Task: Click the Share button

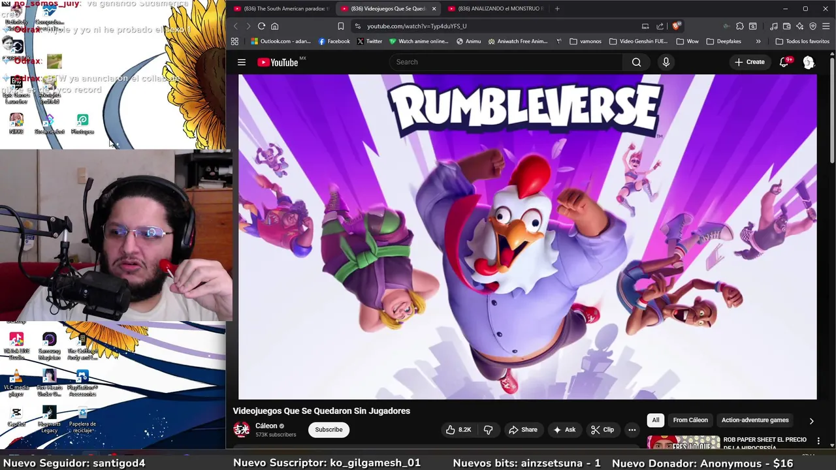Action: 522,430
